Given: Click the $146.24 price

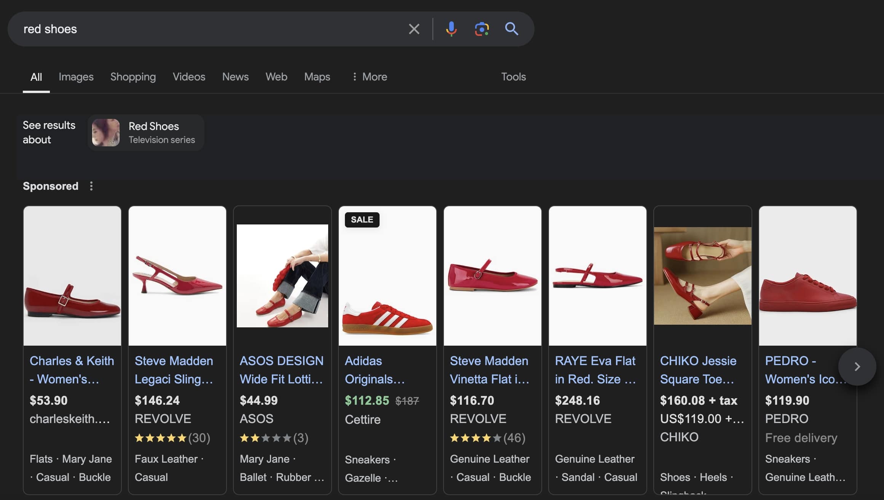Looking at the screenshot, I should [157, 401].
